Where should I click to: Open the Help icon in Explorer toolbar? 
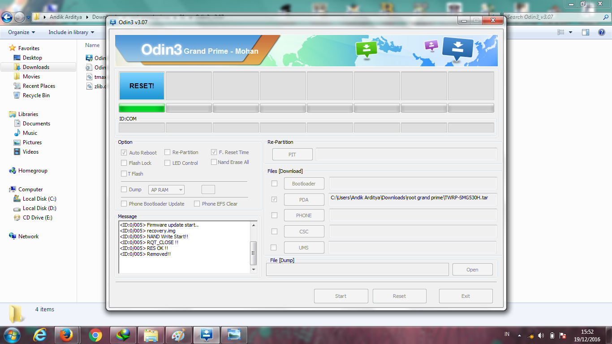click(x=601, y=32)
